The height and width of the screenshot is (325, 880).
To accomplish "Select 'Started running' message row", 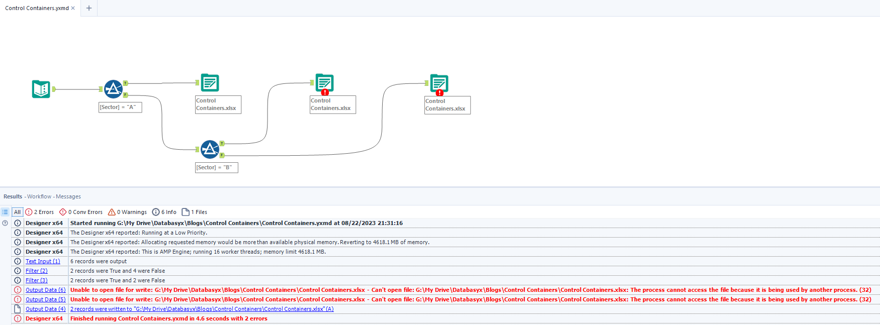I will pyautogui.click(x=236, y=223).
